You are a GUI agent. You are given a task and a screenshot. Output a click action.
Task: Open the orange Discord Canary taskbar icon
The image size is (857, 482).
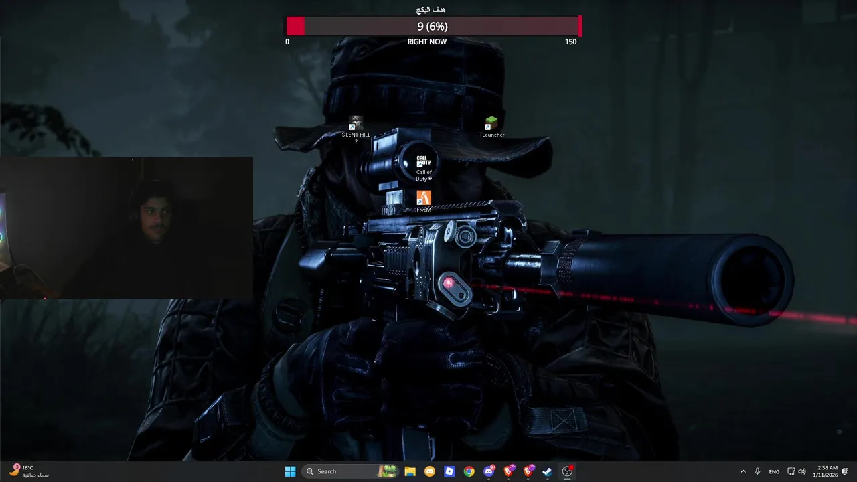430,471
